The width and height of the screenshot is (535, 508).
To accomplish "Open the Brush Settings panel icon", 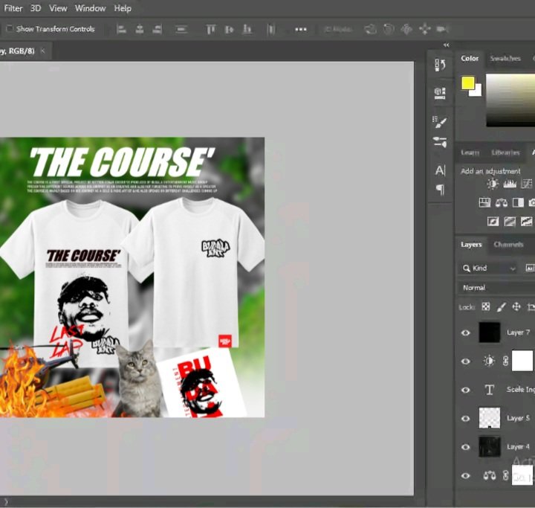I will [x=440, y=122].
